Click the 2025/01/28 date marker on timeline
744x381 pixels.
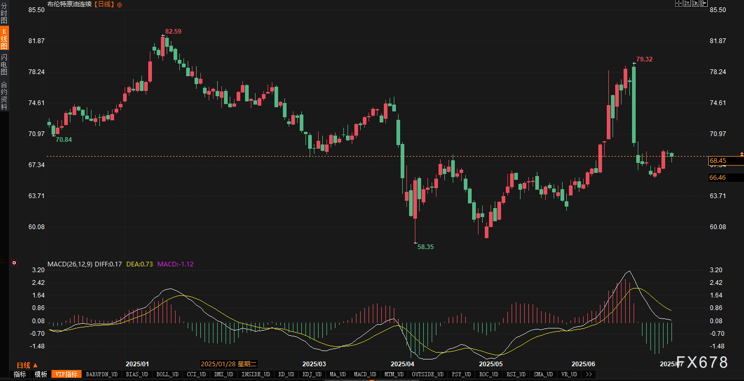click(x=229, y=364)
